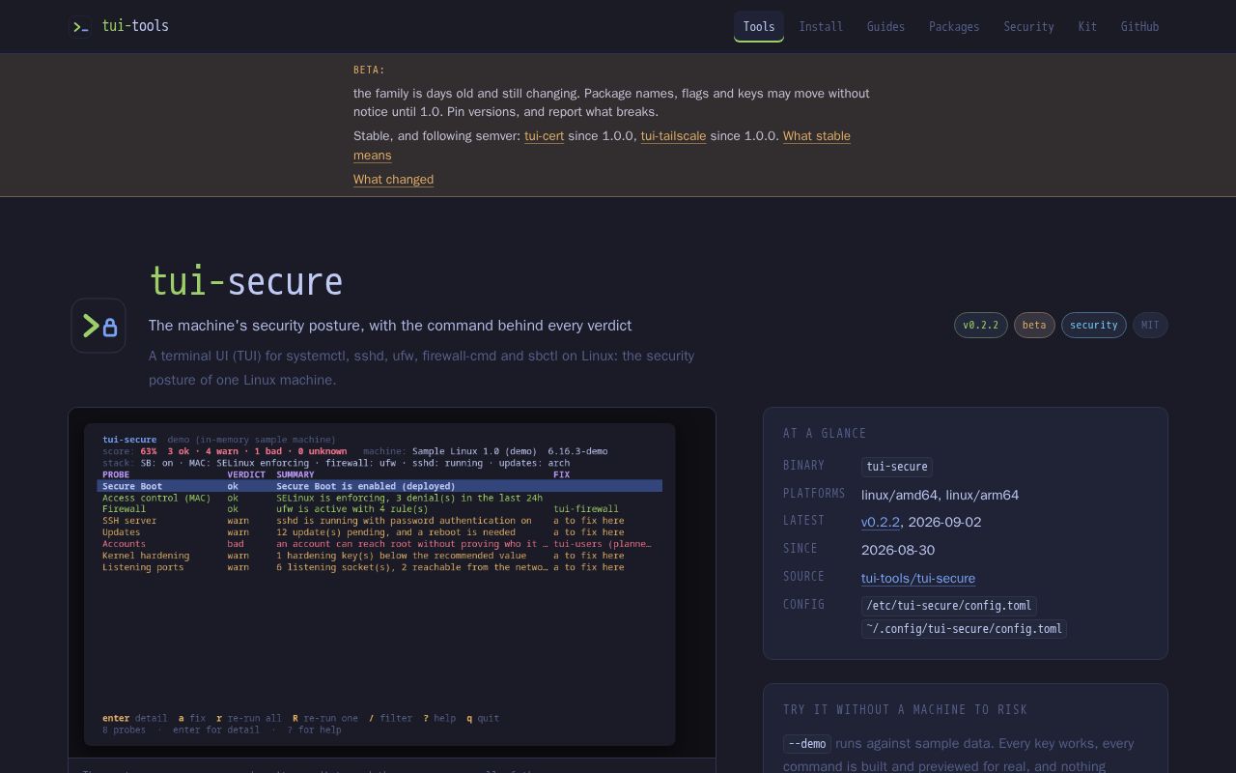The height and width of the screenshot is (773, 1236).
Task: Open the v0.2.2 latest release link
Action: [x=881, y=522]
